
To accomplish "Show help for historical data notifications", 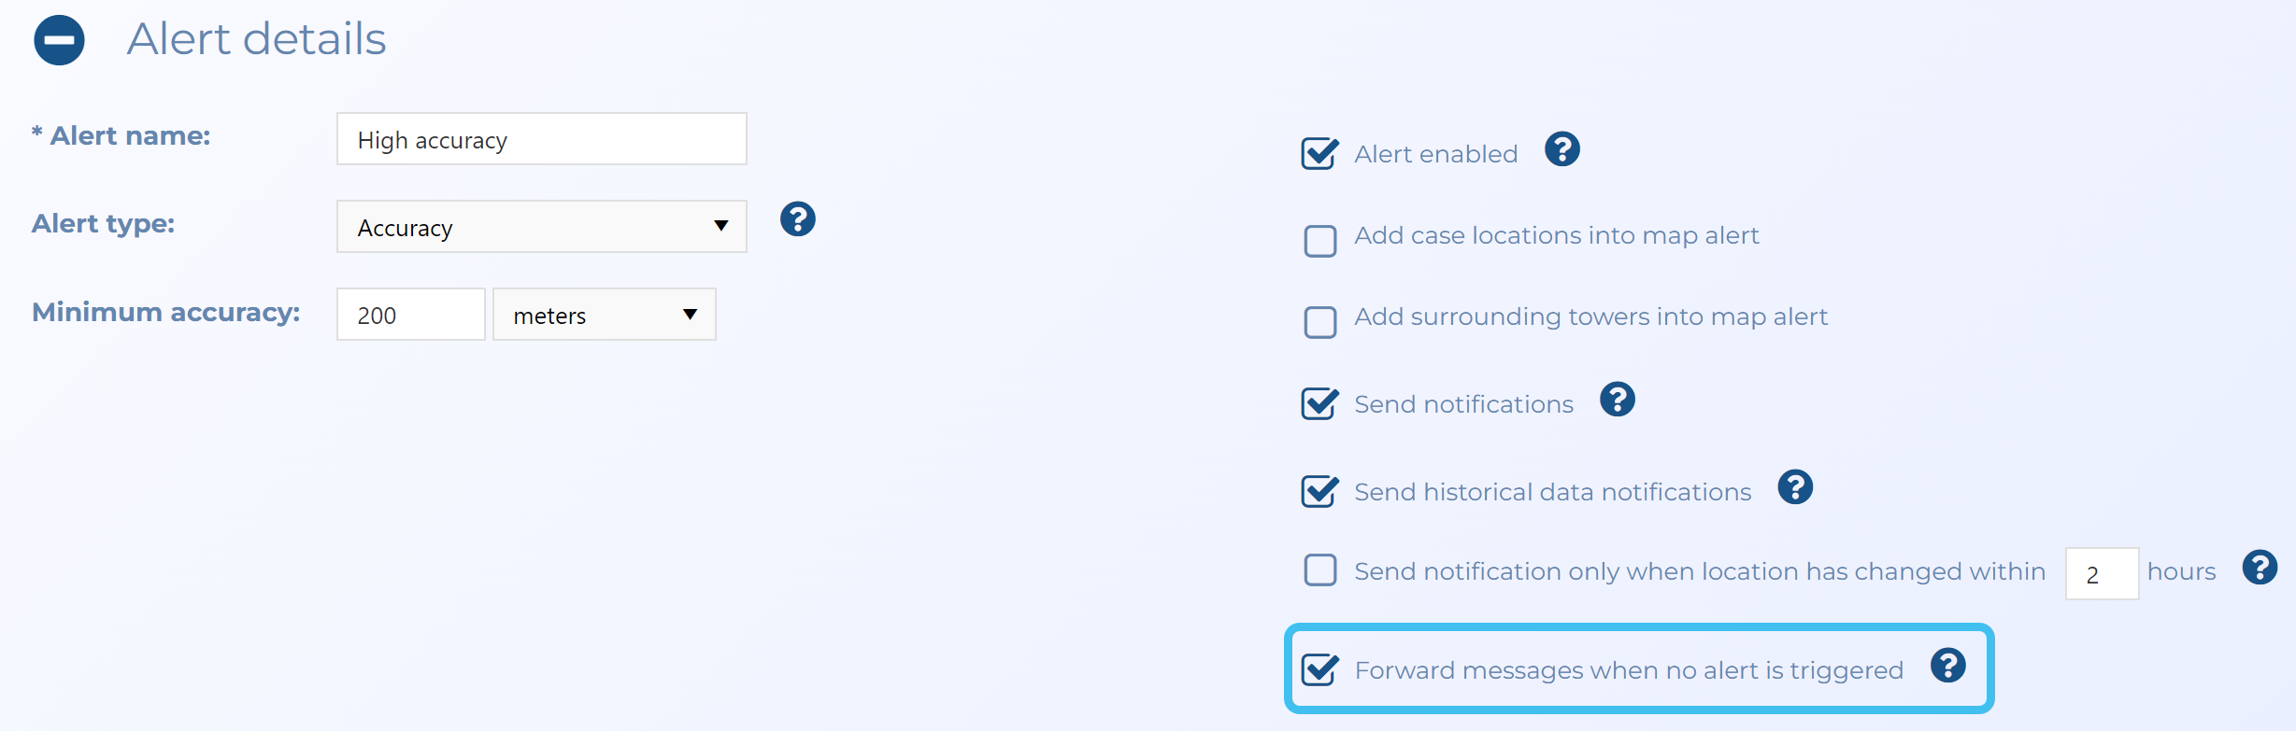I will click(x=1794, y=487).
